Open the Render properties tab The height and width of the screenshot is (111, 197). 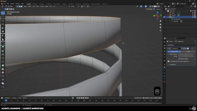click(164, 45)
